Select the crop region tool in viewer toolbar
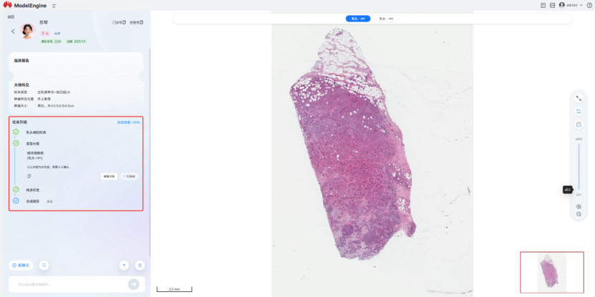595x297 pixels. [579, 112]
